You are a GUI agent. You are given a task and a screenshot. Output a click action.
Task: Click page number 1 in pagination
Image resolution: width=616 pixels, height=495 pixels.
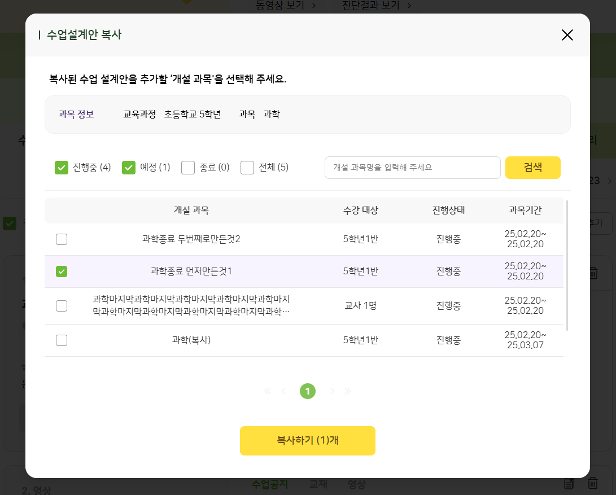pyautogui.click(x=308, y=391)
